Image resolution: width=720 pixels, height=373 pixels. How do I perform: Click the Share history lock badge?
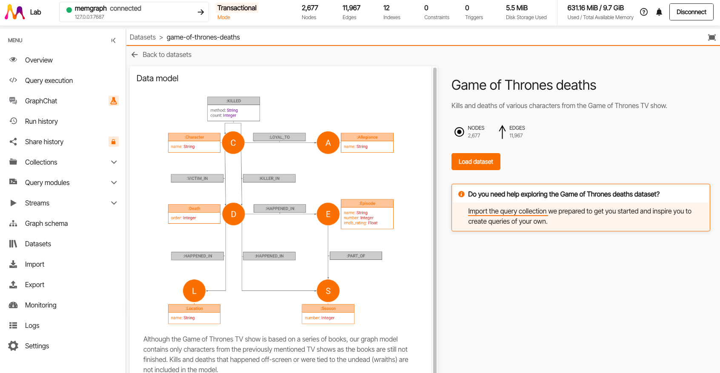tap(114, 142)
